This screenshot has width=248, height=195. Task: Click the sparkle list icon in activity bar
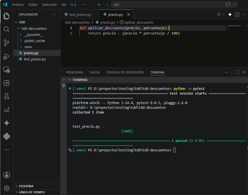pyautogui.click(x=6, y=110)
